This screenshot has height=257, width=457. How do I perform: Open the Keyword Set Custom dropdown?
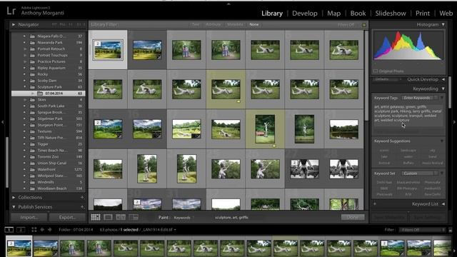420,173
